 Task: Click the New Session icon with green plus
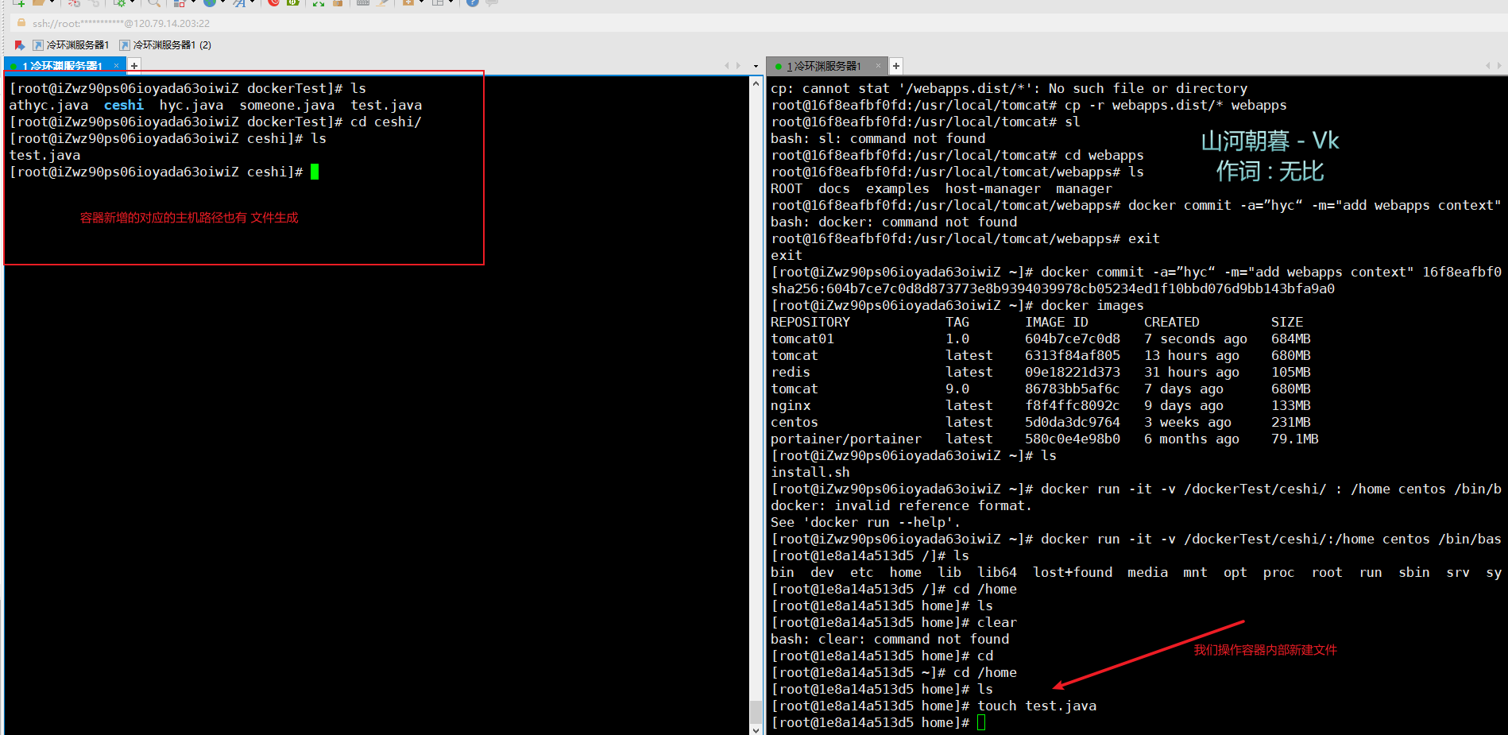tap(18, 3)
